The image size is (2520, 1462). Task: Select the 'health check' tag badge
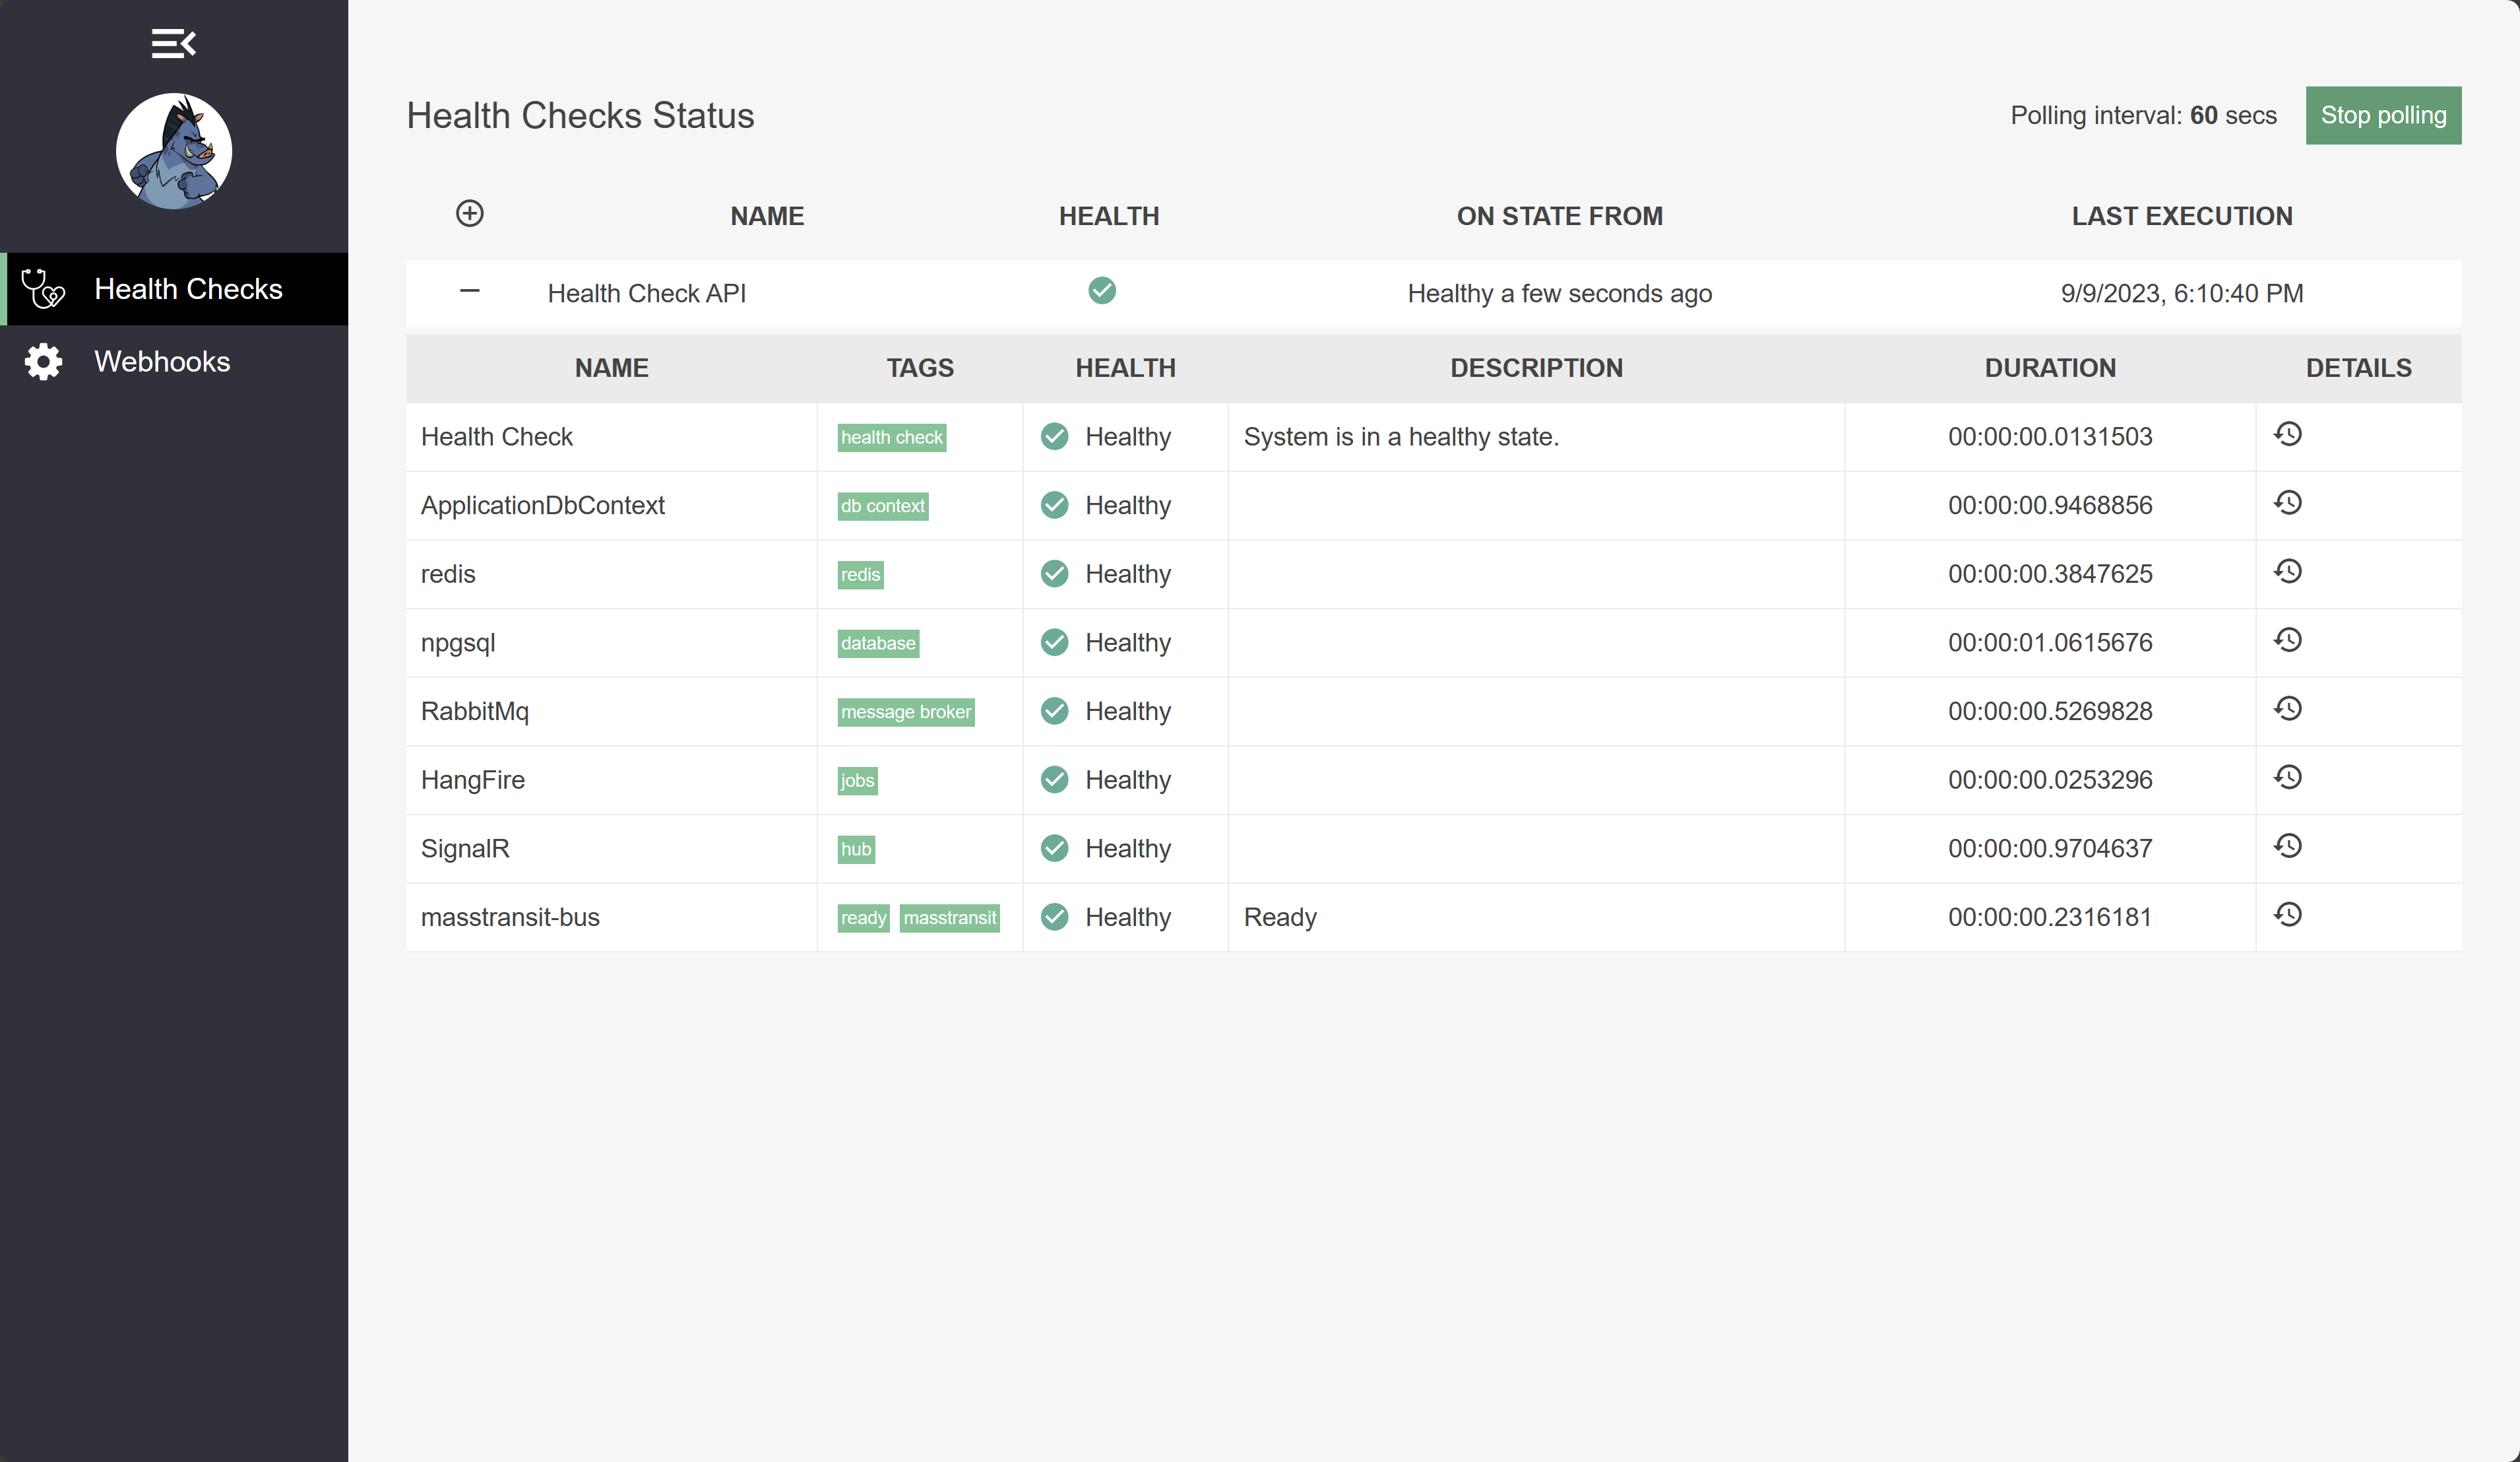891,438
